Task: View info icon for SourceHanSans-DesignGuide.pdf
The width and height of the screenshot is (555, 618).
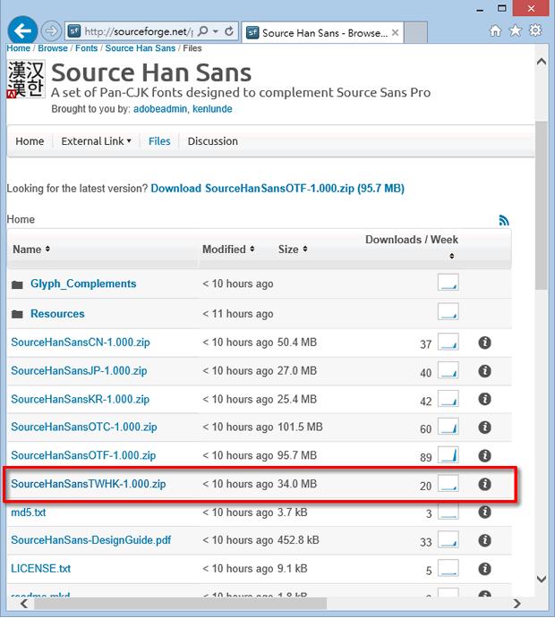Action: (x=484, y=540)
